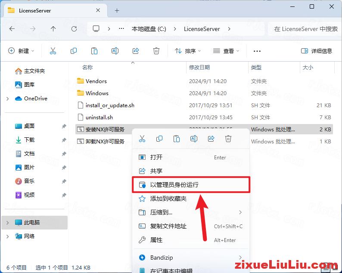Open 图片 in the sidebar
This screenshot has height=273, width=342.
point(25,168)
